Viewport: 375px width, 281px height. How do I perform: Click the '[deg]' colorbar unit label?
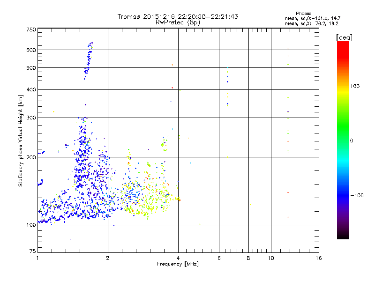pyautogui.click(x=344, y=37)
